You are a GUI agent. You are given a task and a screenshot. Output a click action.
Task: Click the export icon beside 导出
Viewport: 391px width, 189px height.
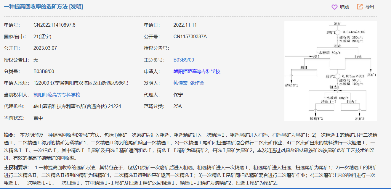[360, 7]
